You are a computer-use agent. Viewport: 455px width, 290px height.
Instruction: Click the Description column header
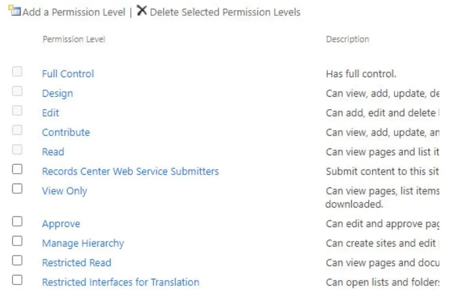pyautogui.click(x=347, y=40)
